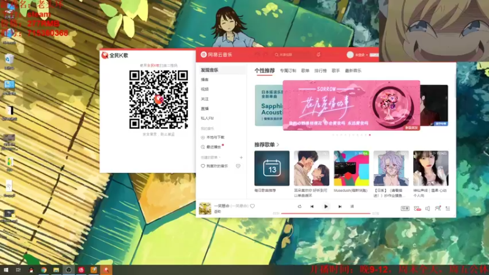Open QQ penguin icon on the taskbar
Screen dimensions: 489x275
click(31, 270)
